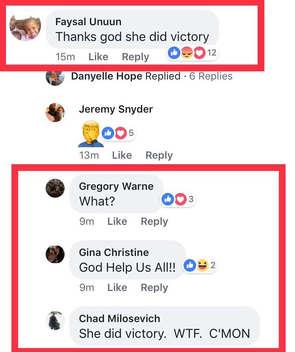Screen dimensions: 295x352
Task: Click Chad Milosevich's profile name
Action: tap(119, 318)
